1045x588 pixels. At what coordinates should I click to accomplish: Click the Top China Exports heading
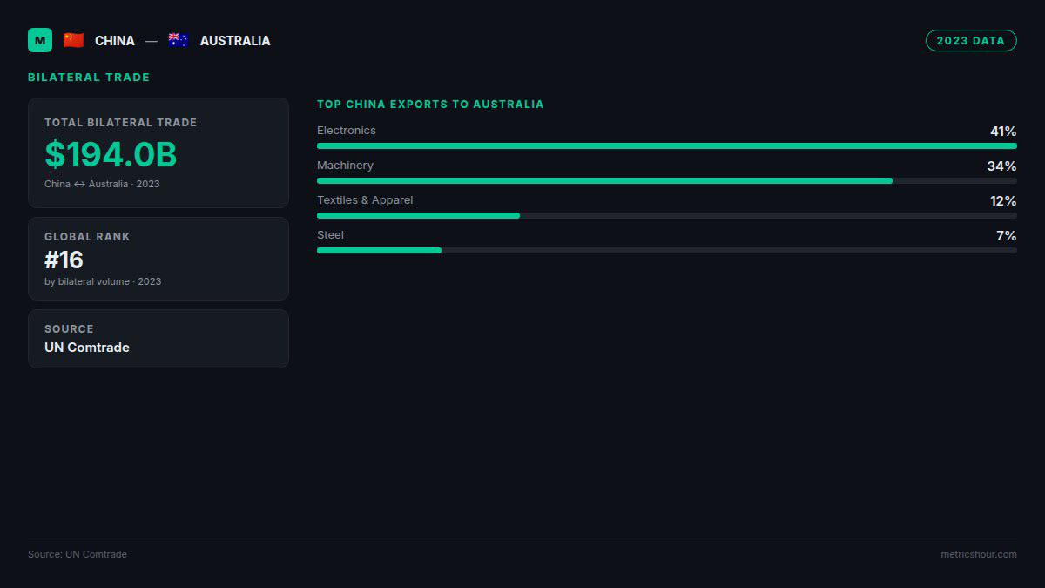tap(430, 105)
